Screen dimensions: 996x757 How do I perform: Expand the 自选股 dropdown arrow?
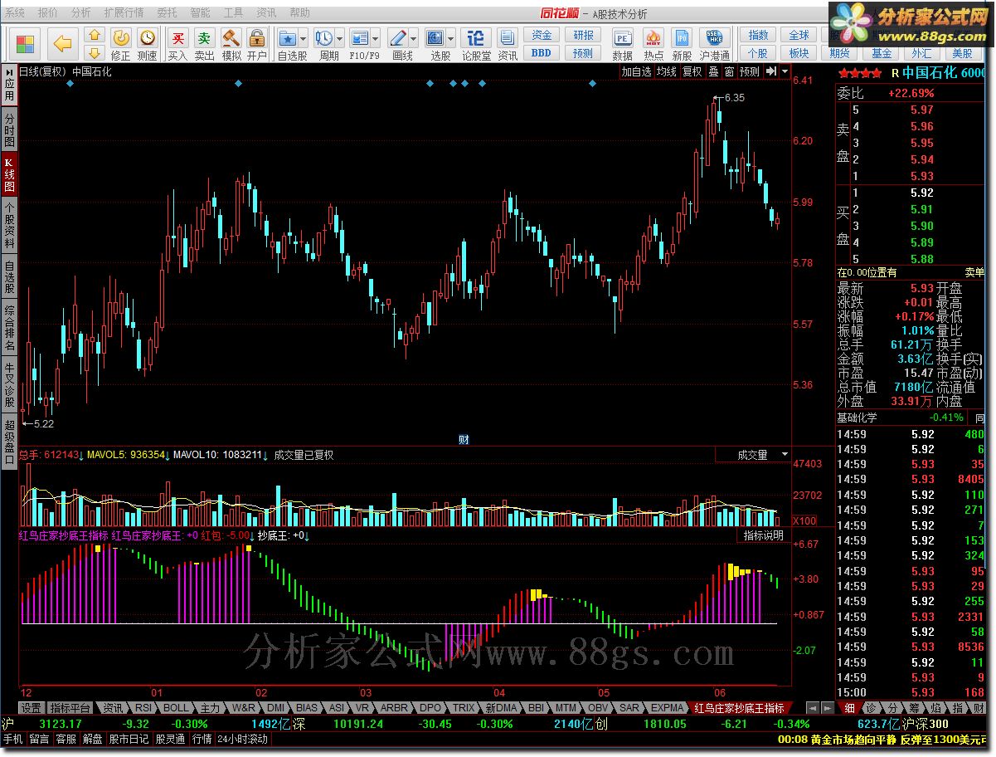point(304,38)
